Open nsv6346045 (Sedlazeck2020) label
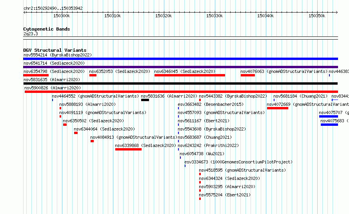 click(x=185, y=71)
